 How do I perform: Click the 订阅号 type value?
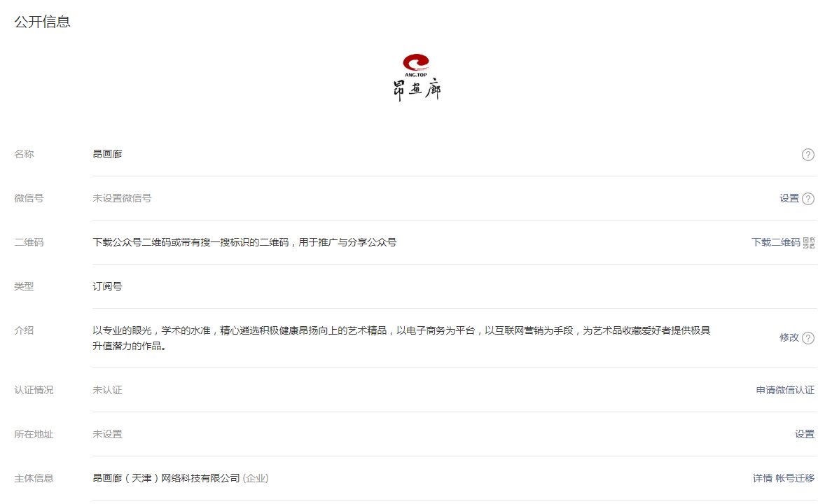pyautogui.click(x=107, y=286)
